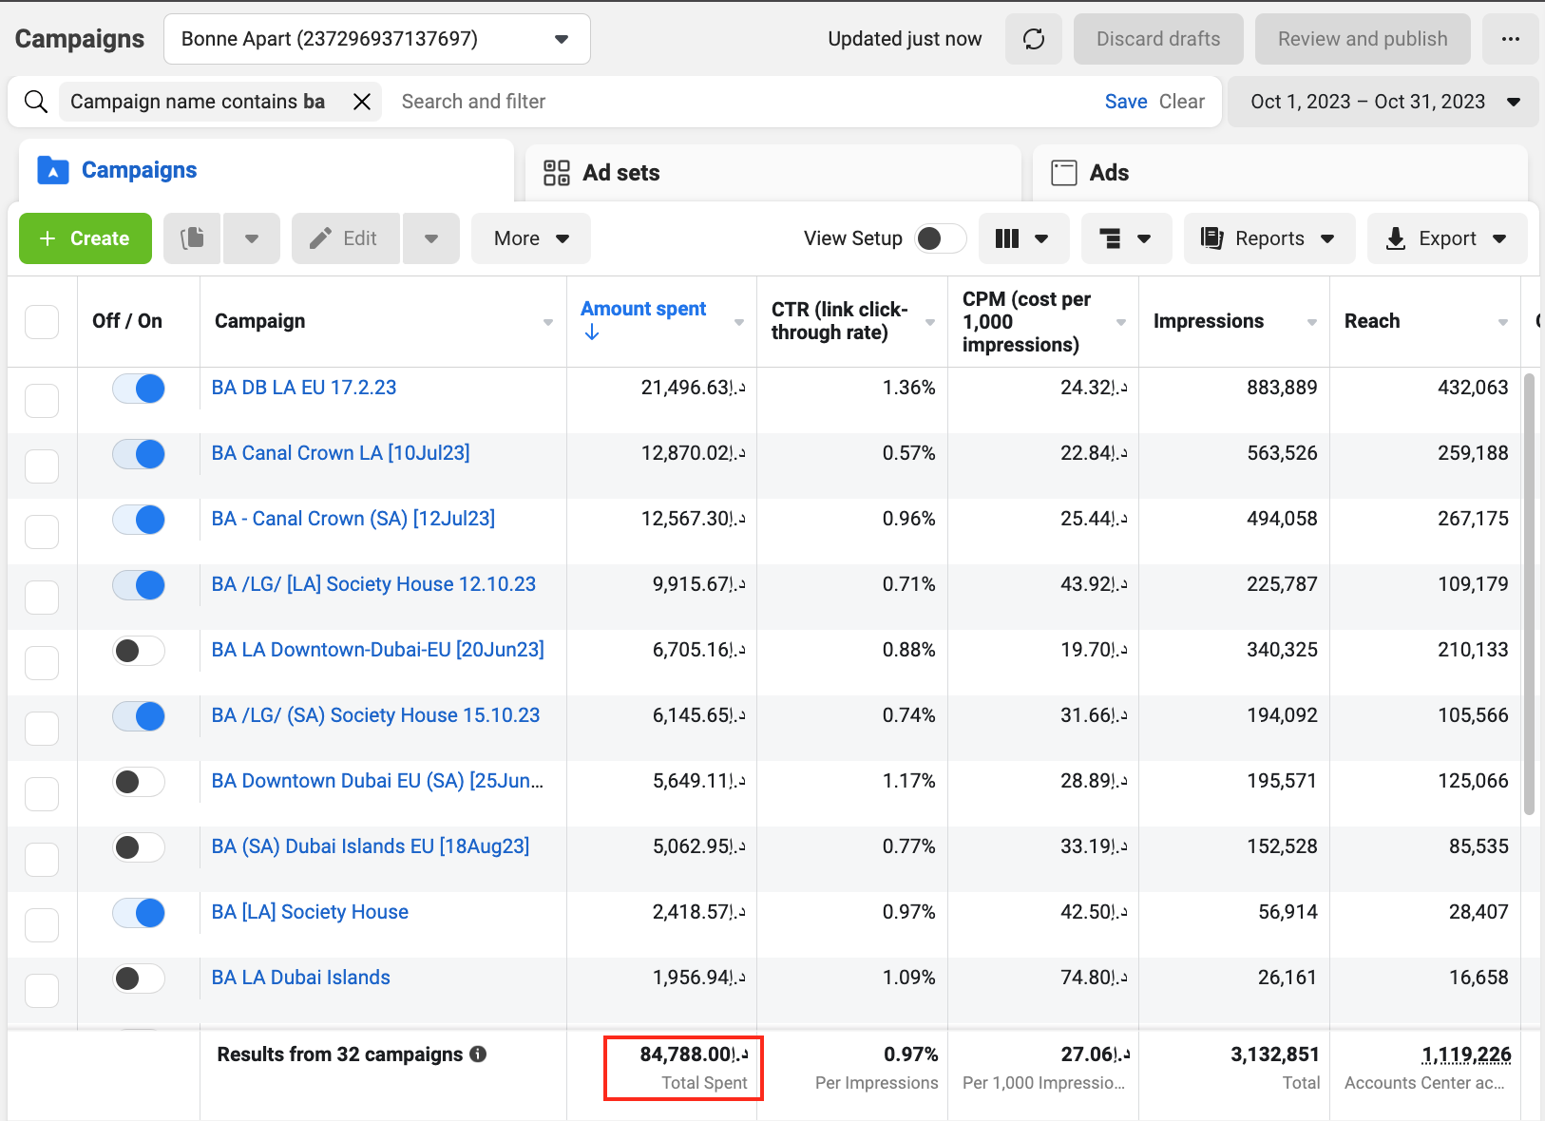Click the duplicate campaign icon
The height and width of the screenshot is (1121, 1545).
coord(193,238)
